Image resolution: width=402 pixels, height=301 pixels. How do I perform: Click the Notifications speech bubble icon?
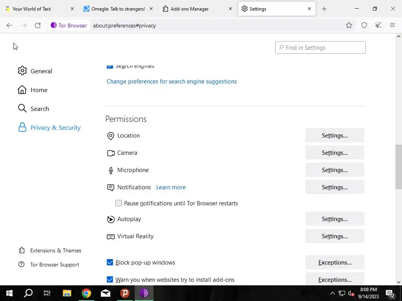pyautogui.click(x=110, y=188)
